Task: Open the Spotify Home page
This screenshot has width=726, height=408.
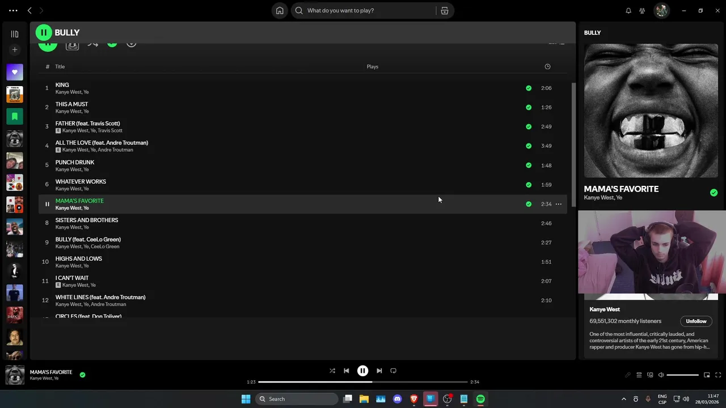Action: click(x=280, y=10)
